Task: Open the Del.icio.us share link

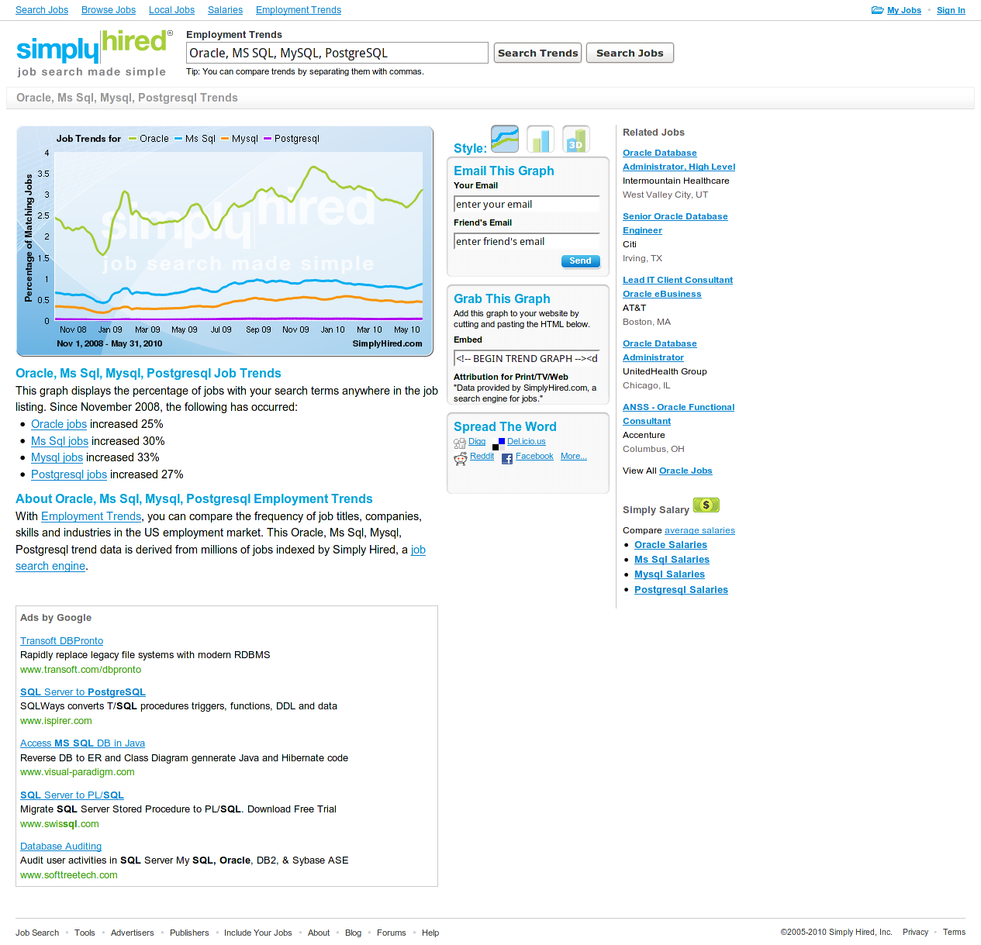Action: [526, 442]
